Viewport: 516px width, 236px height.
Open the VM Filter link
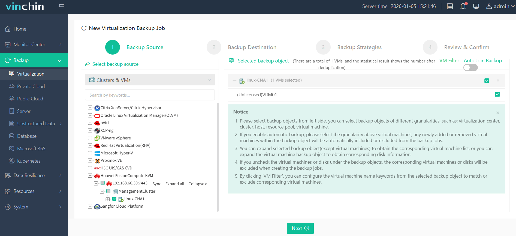pos(449,61)
